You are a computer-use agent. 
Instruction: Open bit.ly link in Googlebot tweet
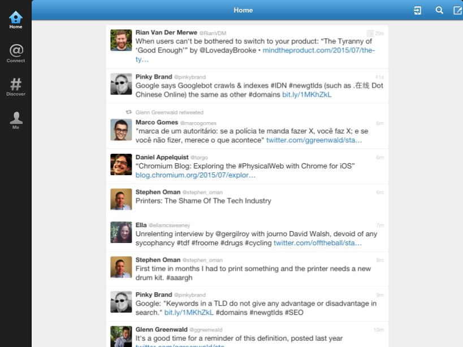(306, 95)
